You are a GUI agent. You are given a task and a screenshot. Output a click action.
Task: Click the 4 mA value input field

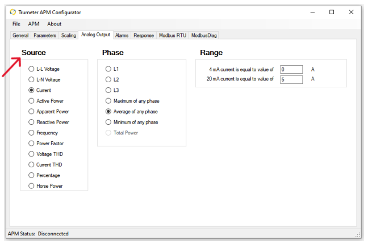291,69
